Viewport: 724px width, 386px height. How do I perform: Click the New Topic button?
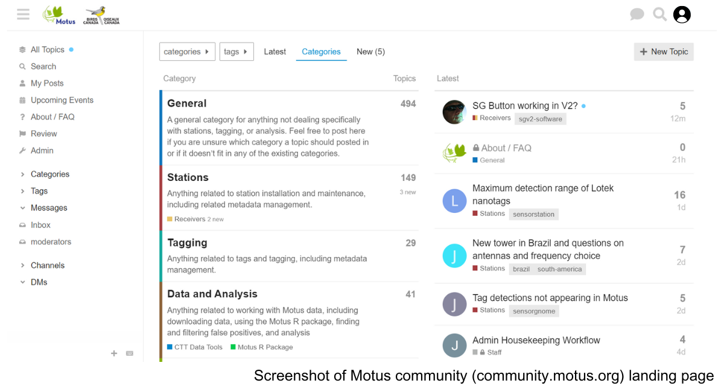pos(664,52)
